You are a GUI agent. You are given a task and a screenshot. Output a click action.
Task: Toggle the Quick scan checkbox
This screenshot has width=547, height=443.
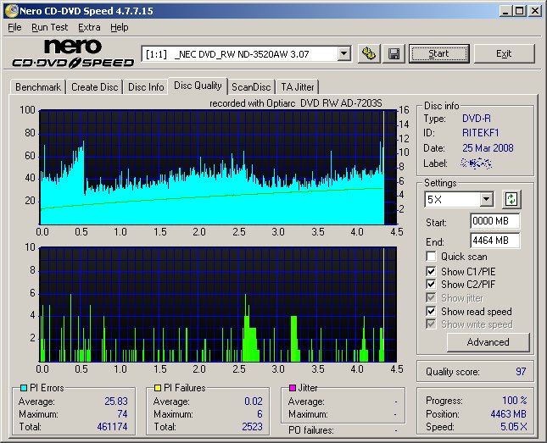point(431,257)
